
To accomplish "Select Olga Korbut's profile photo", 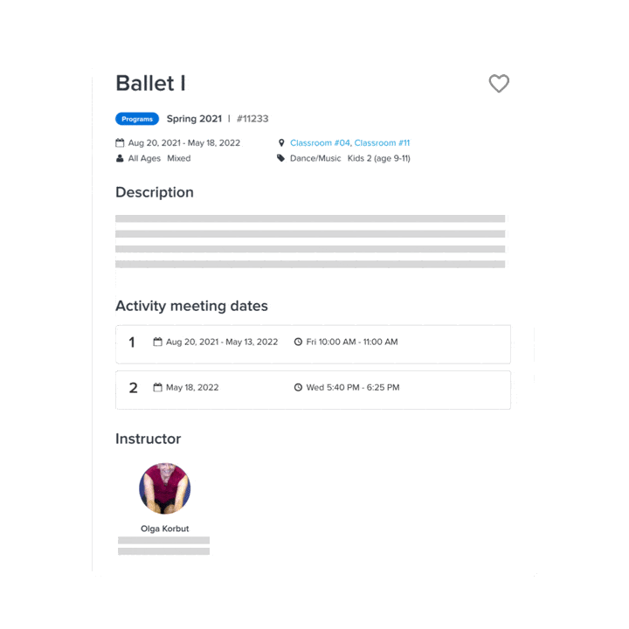I will click(x=164, y=488).
